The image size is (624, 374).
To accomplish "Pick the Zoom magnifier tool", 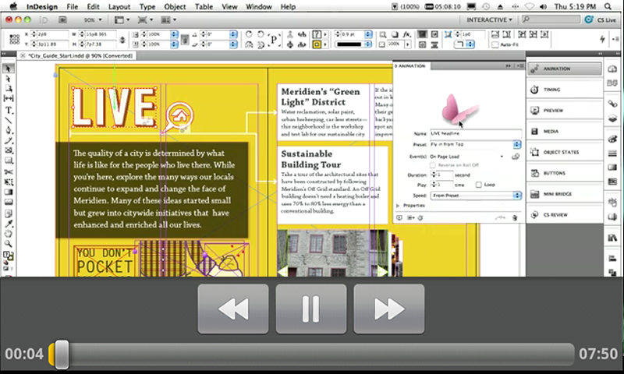I will [8, 244].
